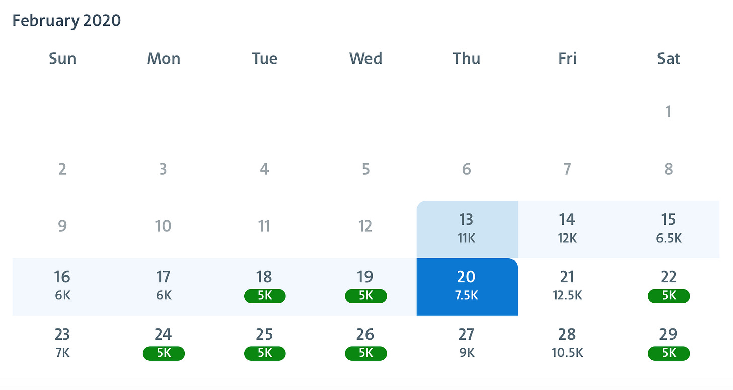The image size is (733, 390).
Task: Select February 21 priced 12.5K
Action: pos(567,286)
